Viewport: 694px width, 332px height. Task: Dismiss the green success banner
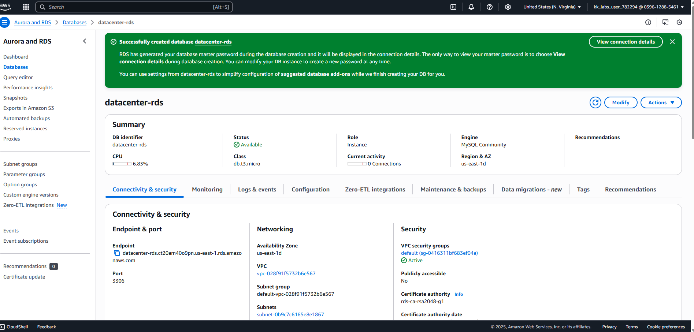[672, 42]
